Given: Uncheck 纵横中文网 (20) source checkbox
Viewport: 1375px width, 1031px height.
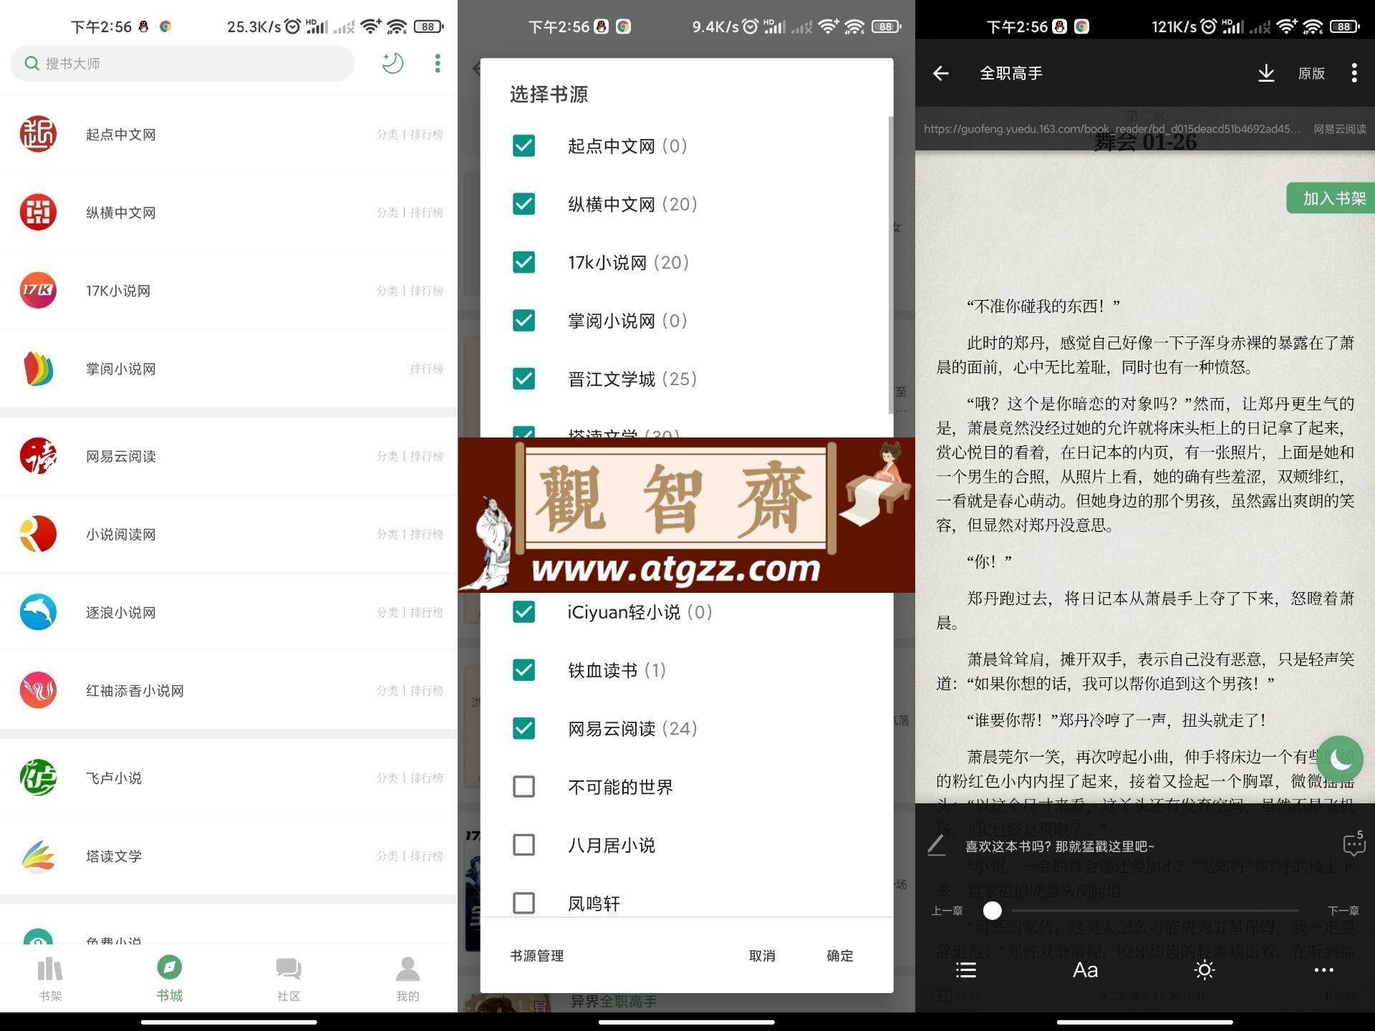Looking at the screenshot, I should coord(524,204).
